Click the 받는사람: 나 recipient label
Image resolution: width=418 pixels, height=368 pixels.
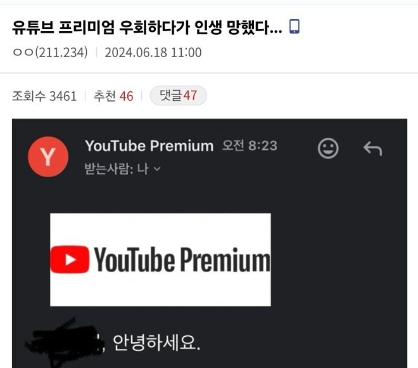pyautogui.click(x=117, y=169)
